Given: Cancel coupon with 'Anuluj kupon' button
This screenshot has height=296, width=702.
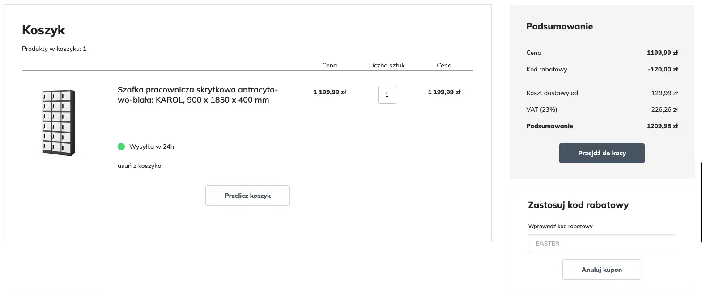Looking at the screenshot, I should pos(601,270).
